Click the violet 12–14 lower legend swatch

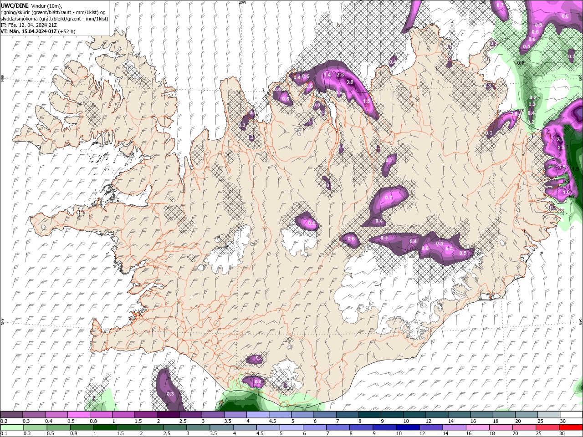(431, 427)
